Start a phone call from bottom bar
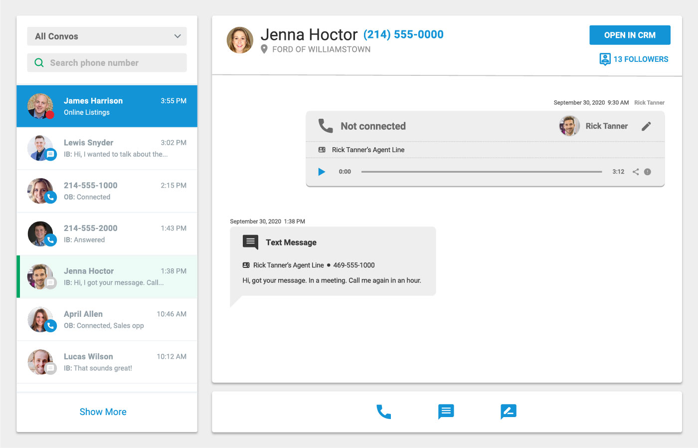698x448 pixels. [x=383, y=412]
